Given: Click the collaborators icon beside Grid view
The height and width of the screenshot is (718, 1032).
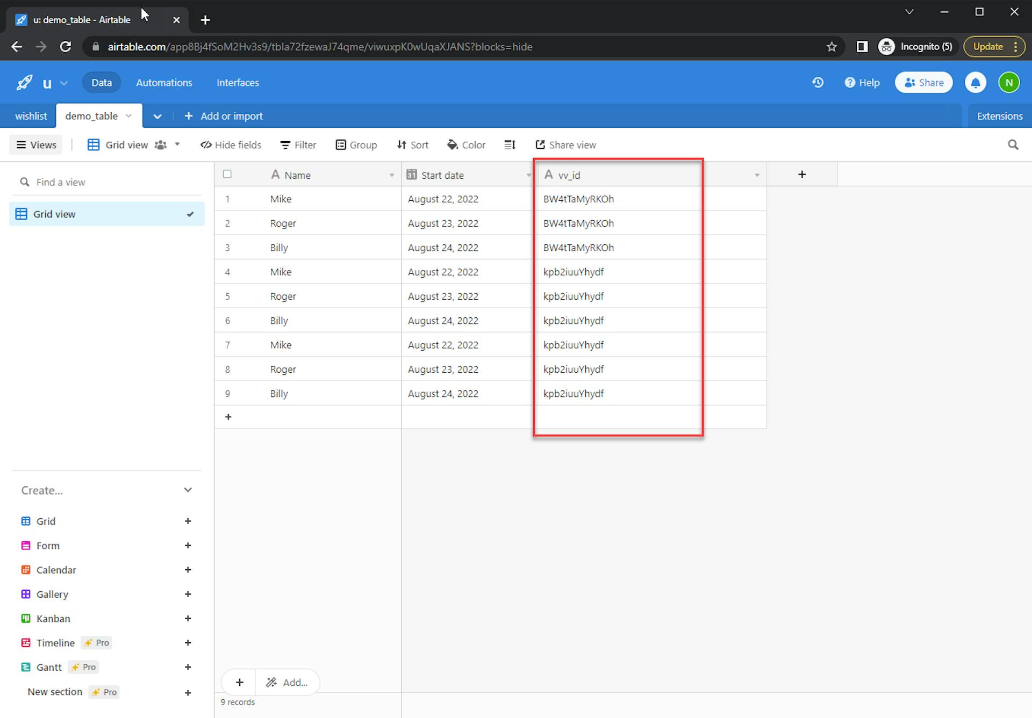Looking at the screenshot, I should (160, 144).
